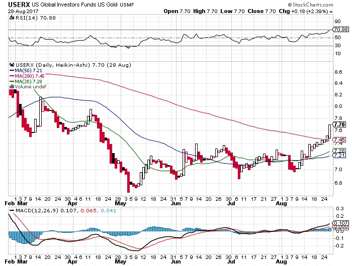Click the 0.3 label on the MACD axis
Screen dimensions: 352x266
pos(340,209)
